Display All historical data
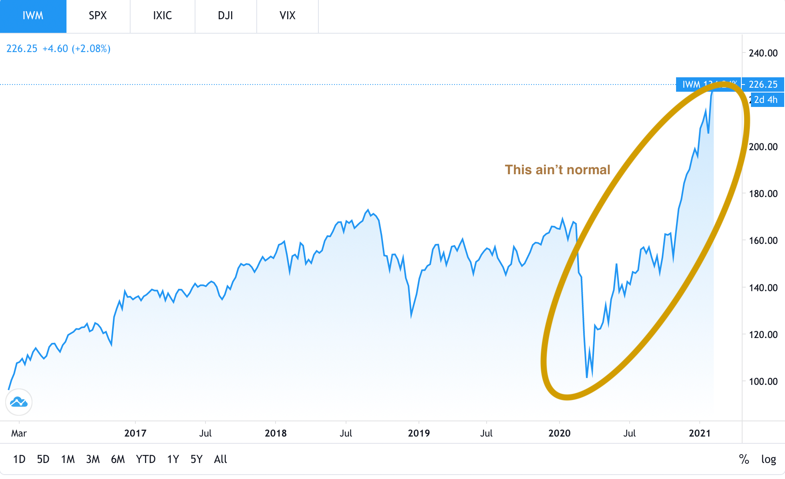 [x=220, y=459]
